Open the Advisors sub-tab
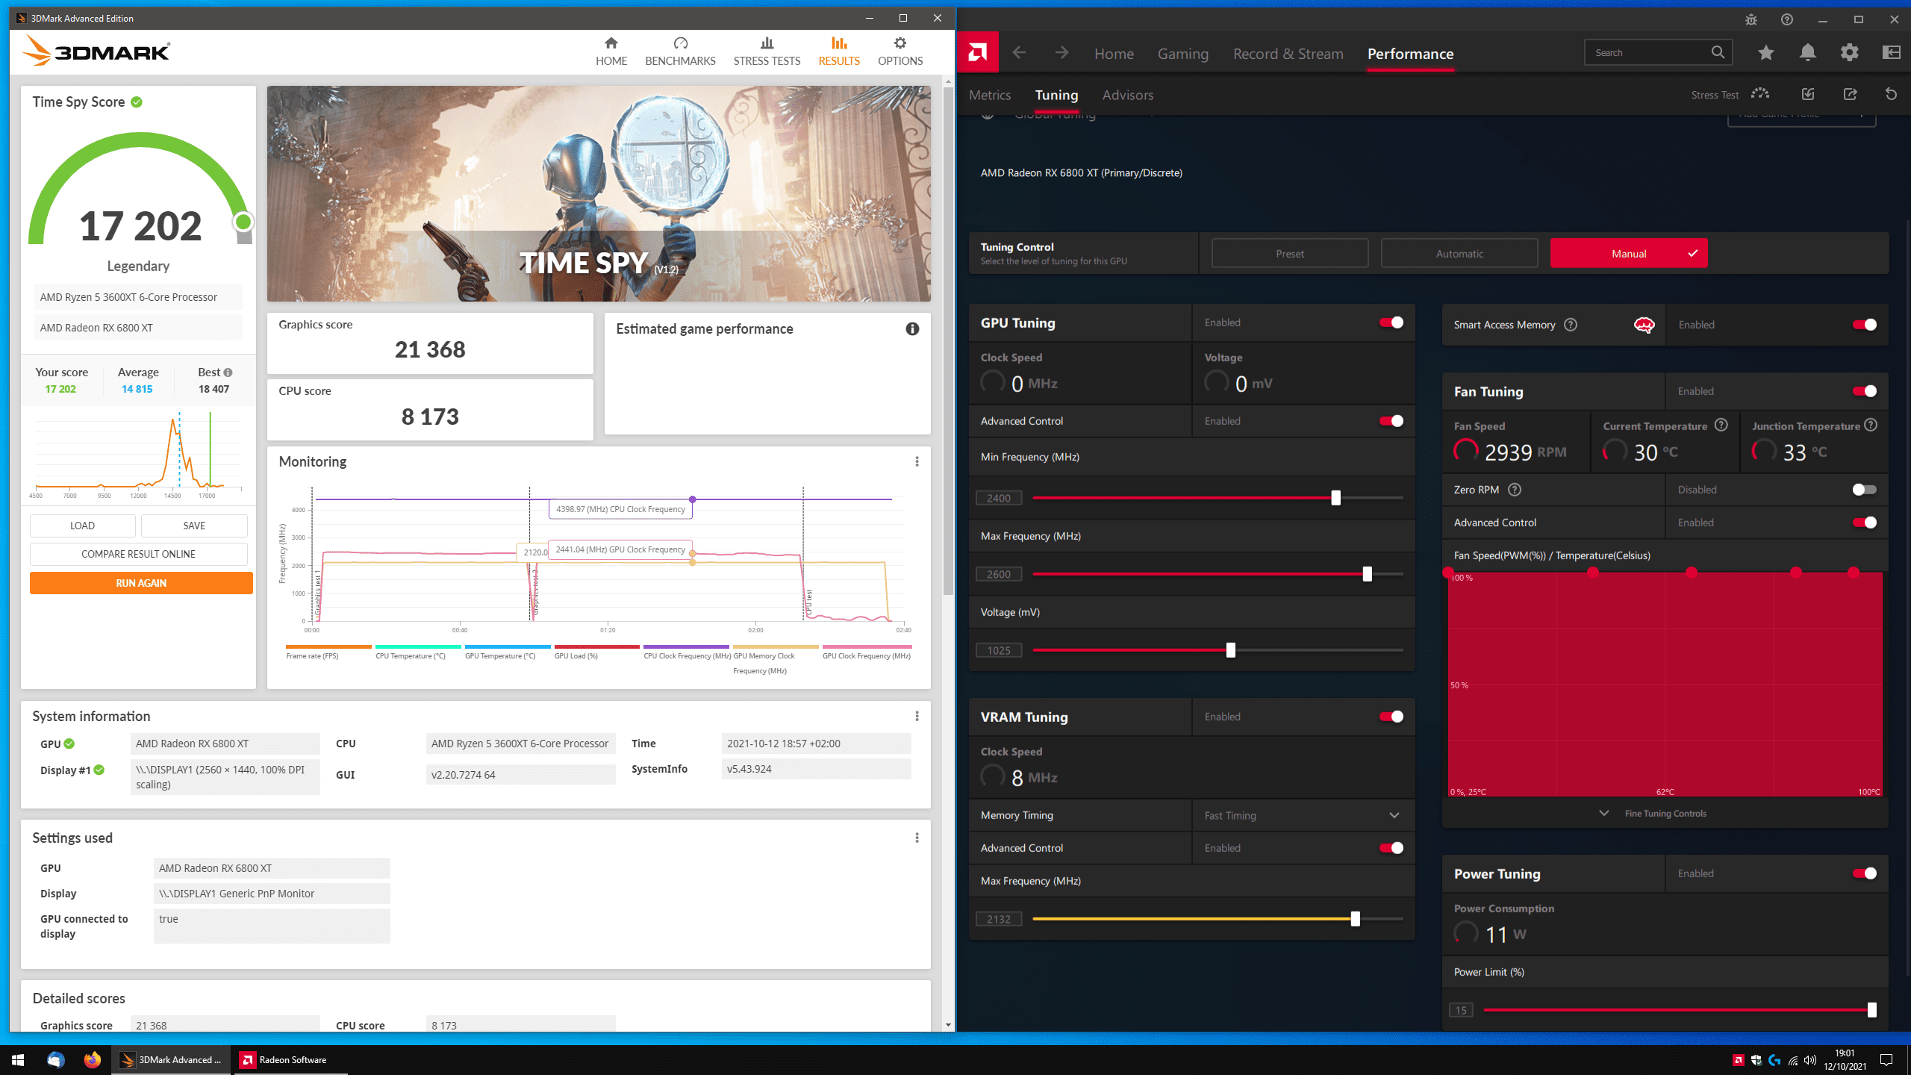This screenshot has height=1075, width=1911. click(x=1128, y=95)
